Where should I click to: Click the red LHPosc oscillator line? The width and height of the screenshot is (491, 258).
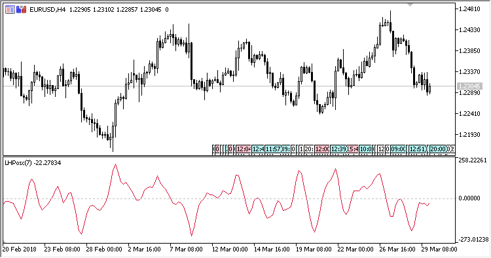(115, 165)
